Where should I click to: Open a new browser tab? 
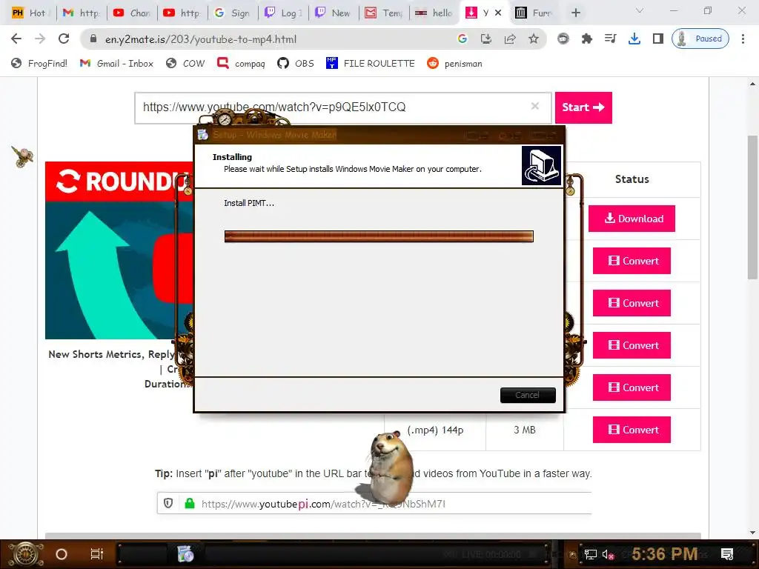(575, 13)
